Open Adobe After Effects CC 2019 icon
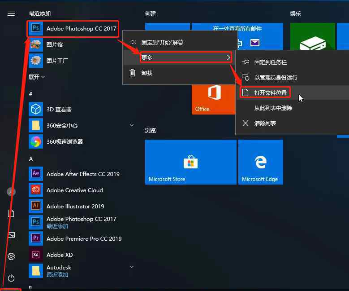 pyautogui.click(x=35, y=174)
